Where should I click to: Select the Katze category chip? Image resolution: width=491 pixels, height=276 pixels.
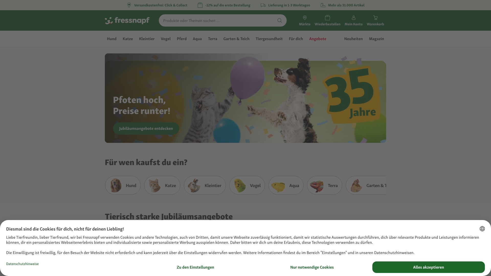pyautogui.click(x=162, y=185)
